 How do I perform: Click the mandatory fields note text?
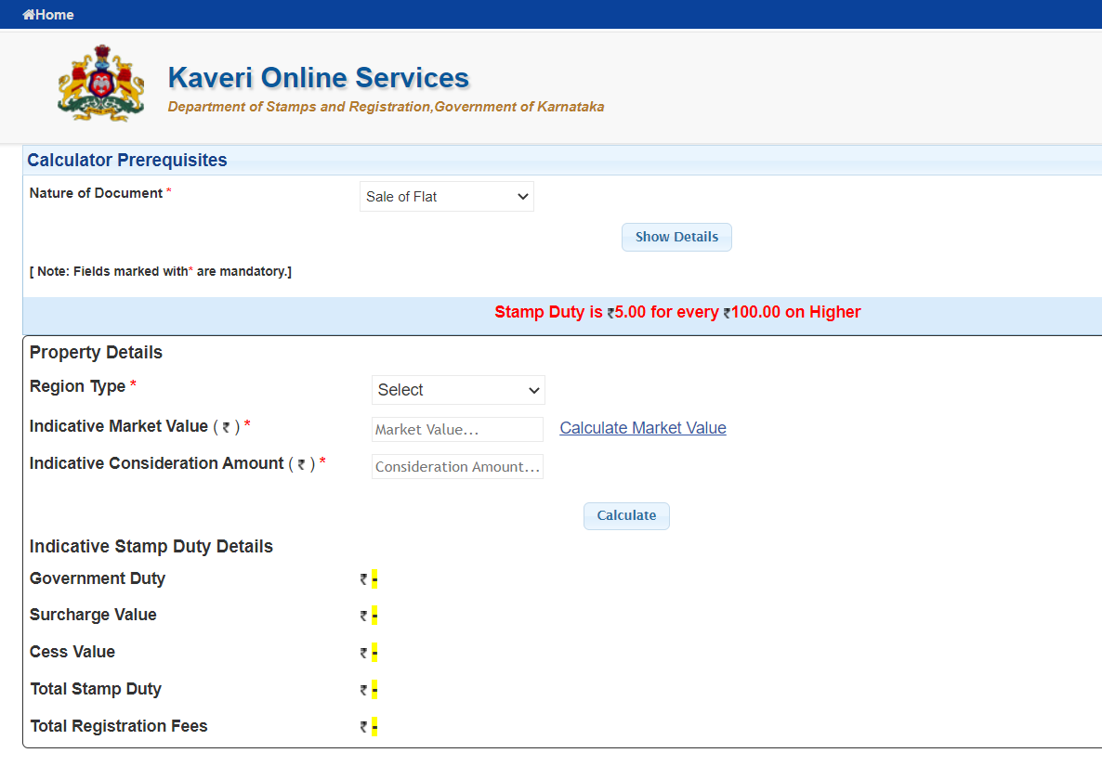coord(160,272)
